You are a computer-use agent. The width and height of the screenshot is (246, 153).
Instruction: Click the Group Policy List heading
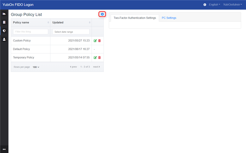(26, 15)
